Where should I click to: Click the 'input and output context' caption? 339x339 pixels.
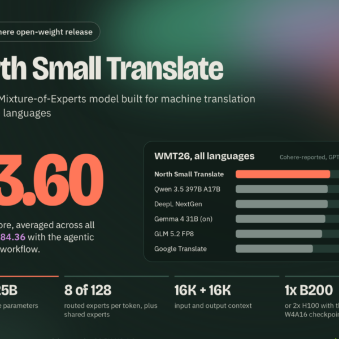tap(213, 306)
